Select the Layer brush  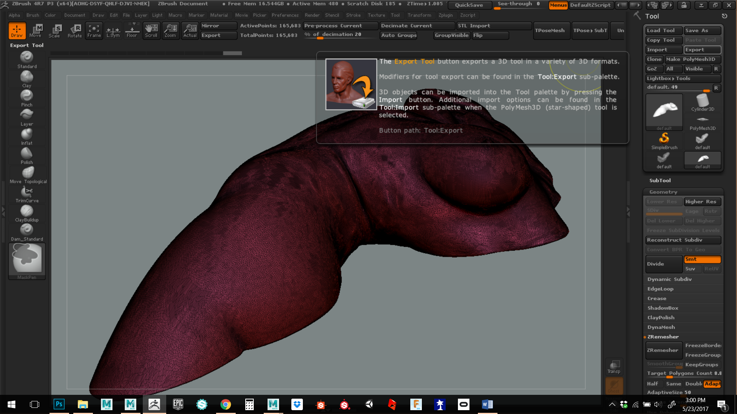pyautogui.click(x=27, y=118)
